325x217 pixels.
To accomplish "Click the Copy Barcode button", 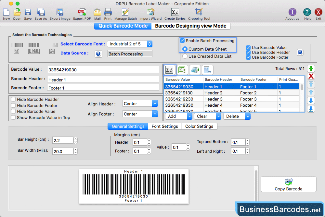I will click(288, 184).
